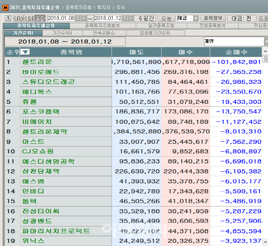Click the end date field 2018.01.12
The height and width of the screenshot is (246, 268).
[108, 18]
